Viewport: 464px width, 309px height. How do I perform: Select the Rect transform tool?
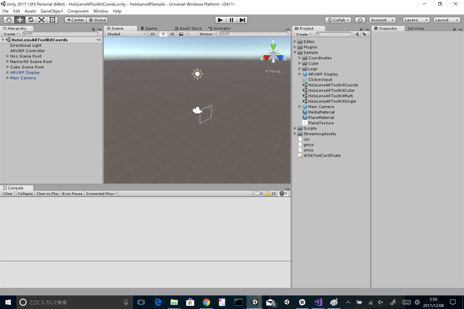pyautogui.click(x=53, y=20)
